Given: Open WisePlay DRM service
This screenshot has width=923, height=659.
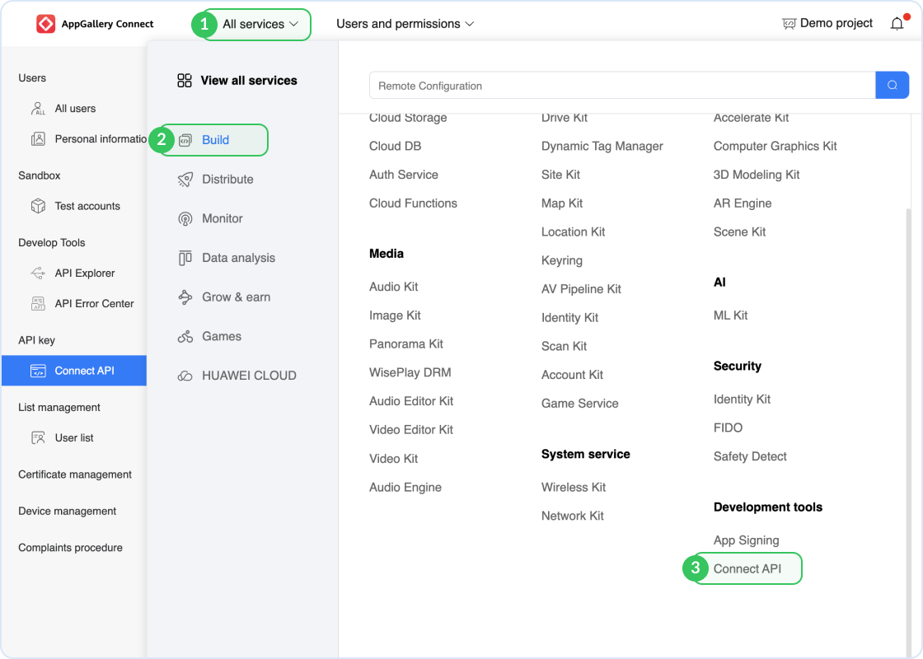Looking at the screenshot, I should [x=410, y=373].
